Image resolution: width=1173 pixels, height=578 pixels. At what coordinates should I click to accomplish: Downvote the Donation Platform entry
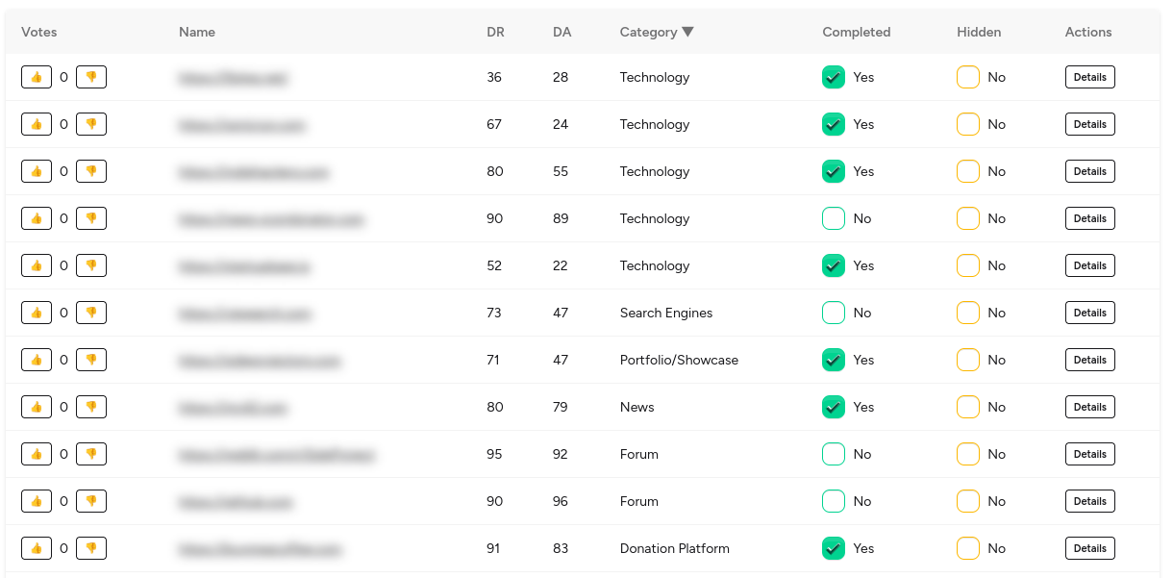[x=91, y=548]
